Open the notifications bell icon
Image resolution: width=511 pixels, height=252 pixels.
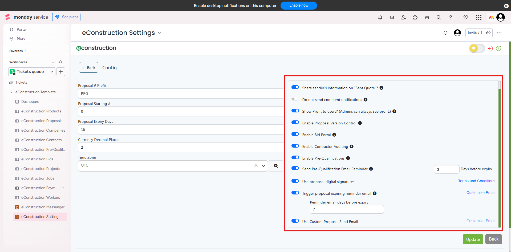pyautogui.click(x=380, y=18)
